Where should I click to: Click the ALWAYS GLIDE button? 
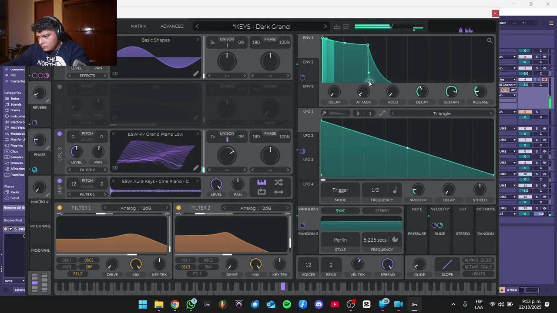pyautogui.click(x=478, y=260)
